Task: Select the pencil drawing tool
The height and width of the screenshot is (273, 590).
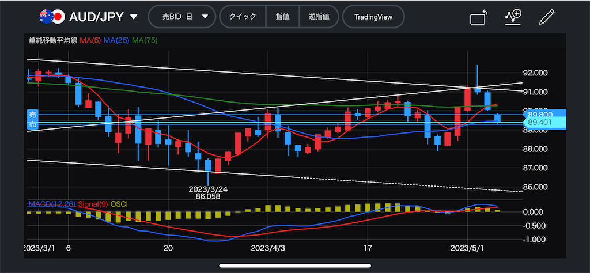Action: coord(547,17)
